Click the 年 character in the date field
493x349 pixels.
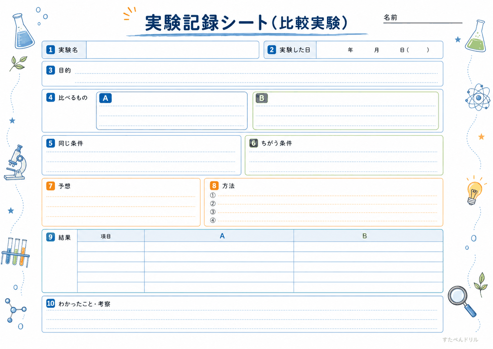350,50
